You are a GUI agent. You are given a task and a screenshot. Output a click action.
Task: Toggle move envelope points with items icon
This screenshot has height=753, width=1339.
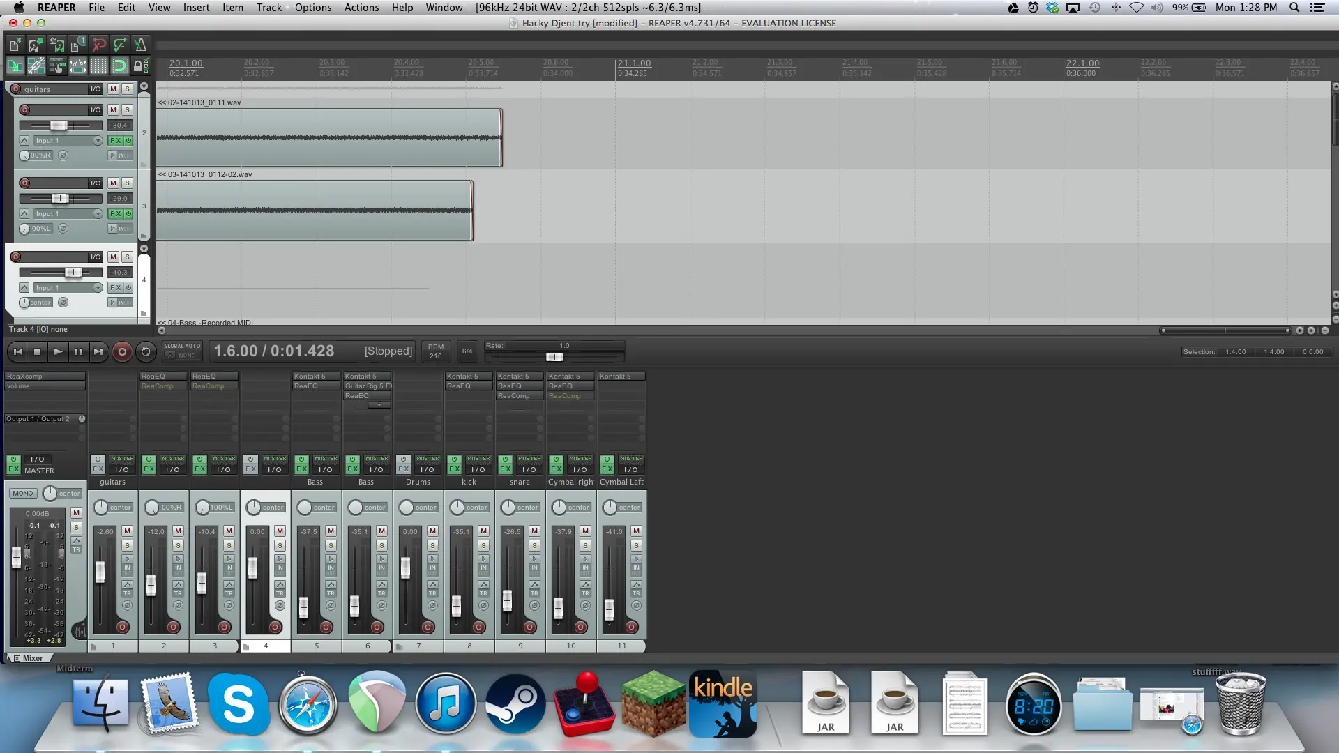(x=77, y=66)
